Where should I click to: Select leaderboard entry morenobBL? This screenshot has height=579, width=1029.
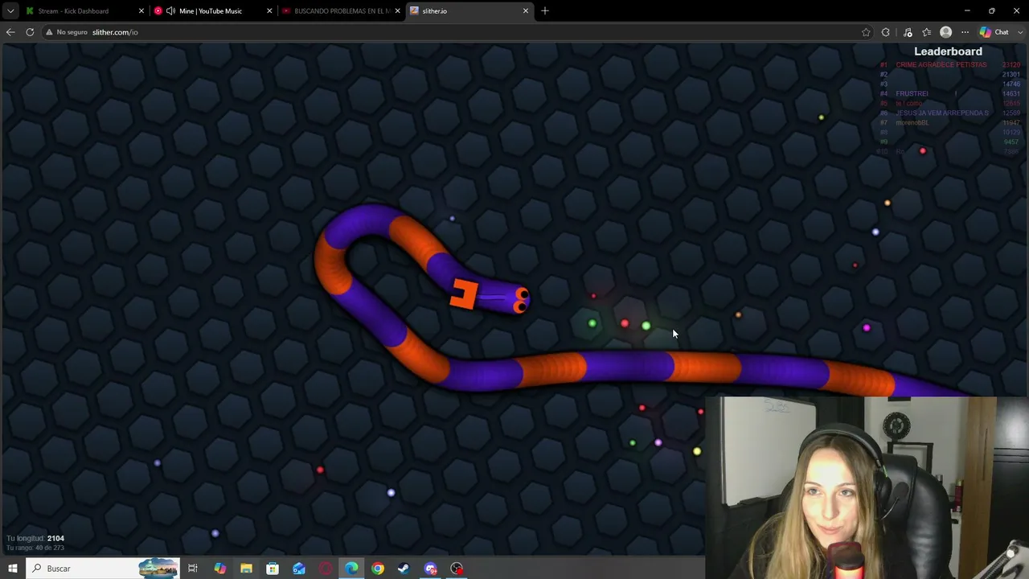912,122
